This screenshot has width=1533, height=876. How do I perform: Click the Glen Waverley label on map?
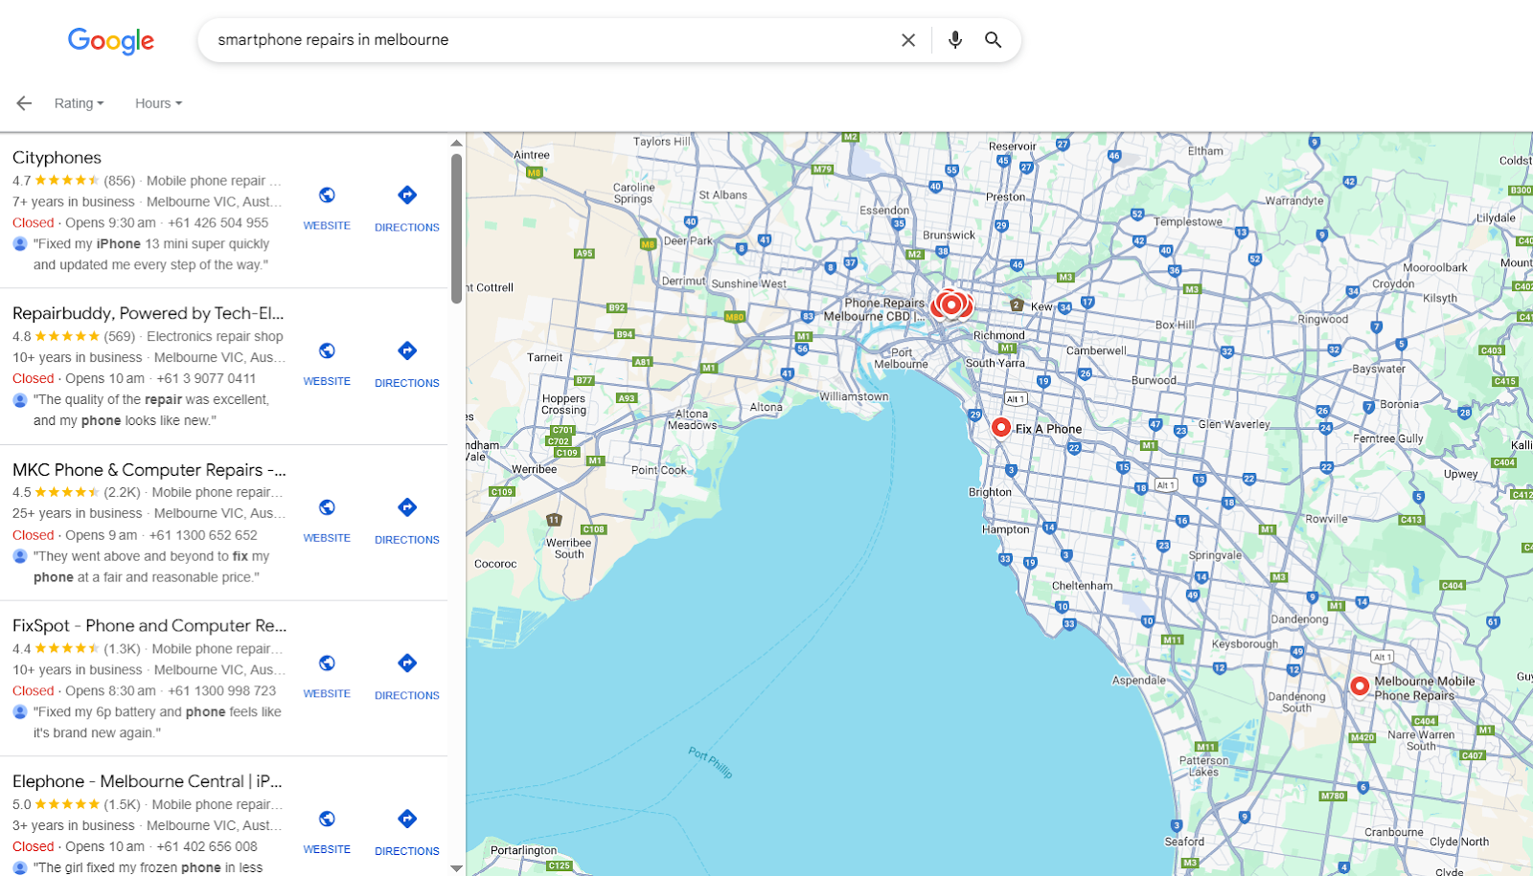(1234, 424)
